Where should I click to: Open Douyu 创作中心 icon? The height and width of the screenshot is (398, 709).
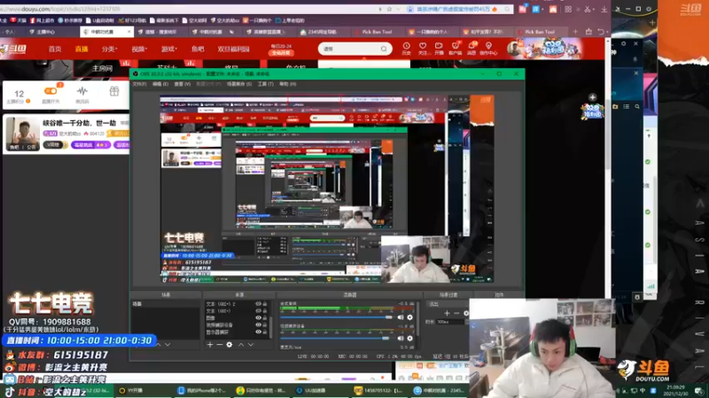(x=488, y=49)
